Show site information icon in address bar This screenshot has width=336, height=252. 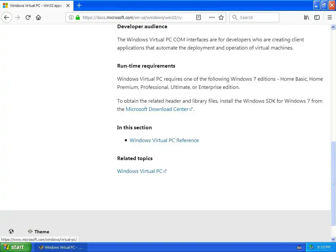71,17
